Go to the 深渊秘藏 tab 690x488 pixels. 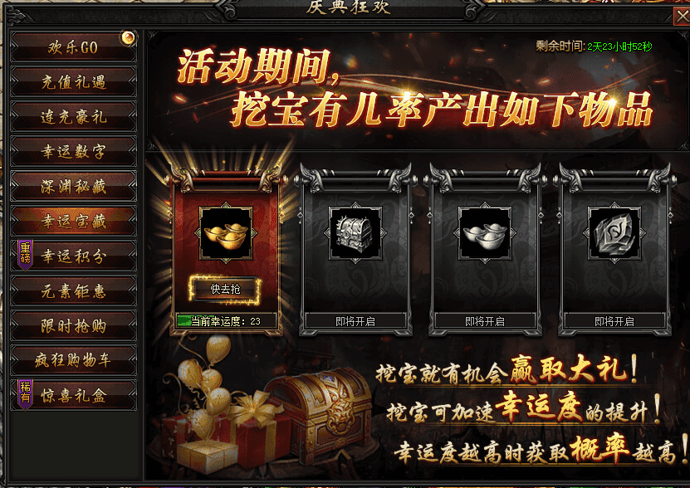pos(74,186)
